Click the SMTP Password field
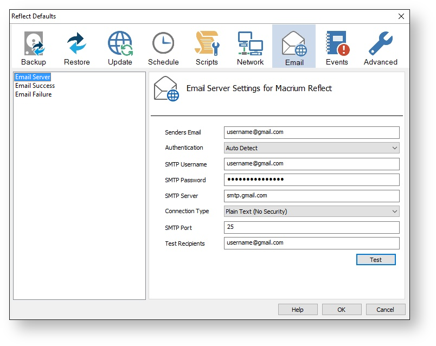 point(312,180)
